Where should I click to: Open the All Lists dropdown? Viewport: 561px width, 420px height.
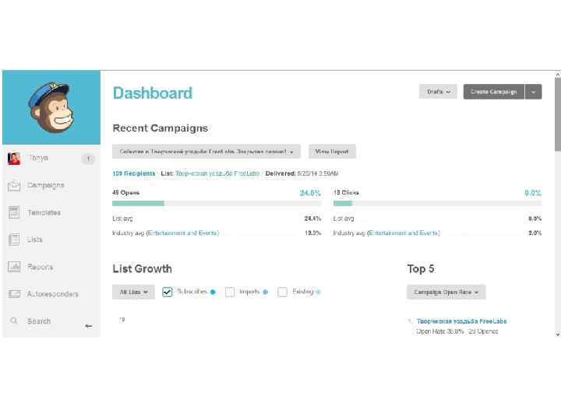click(133, 292)
